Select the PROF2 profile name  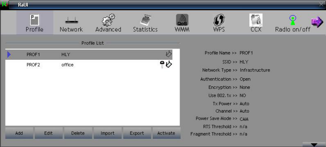(33, 65)
